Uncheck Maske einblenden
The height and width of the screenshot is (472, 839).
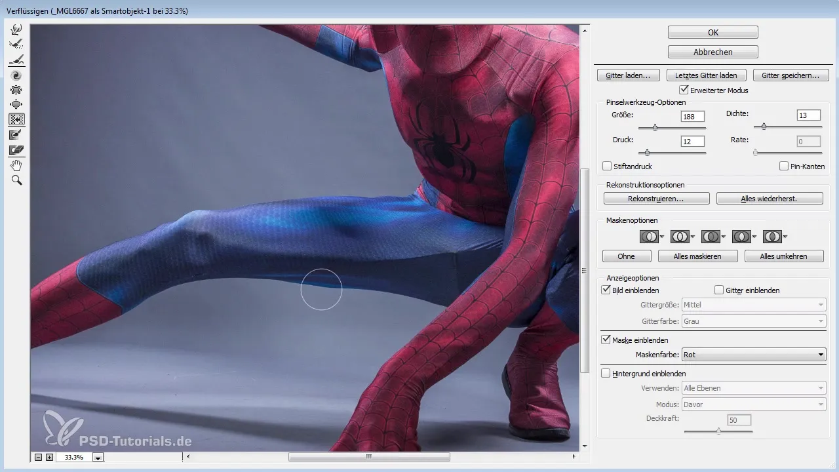coord(606,340)
